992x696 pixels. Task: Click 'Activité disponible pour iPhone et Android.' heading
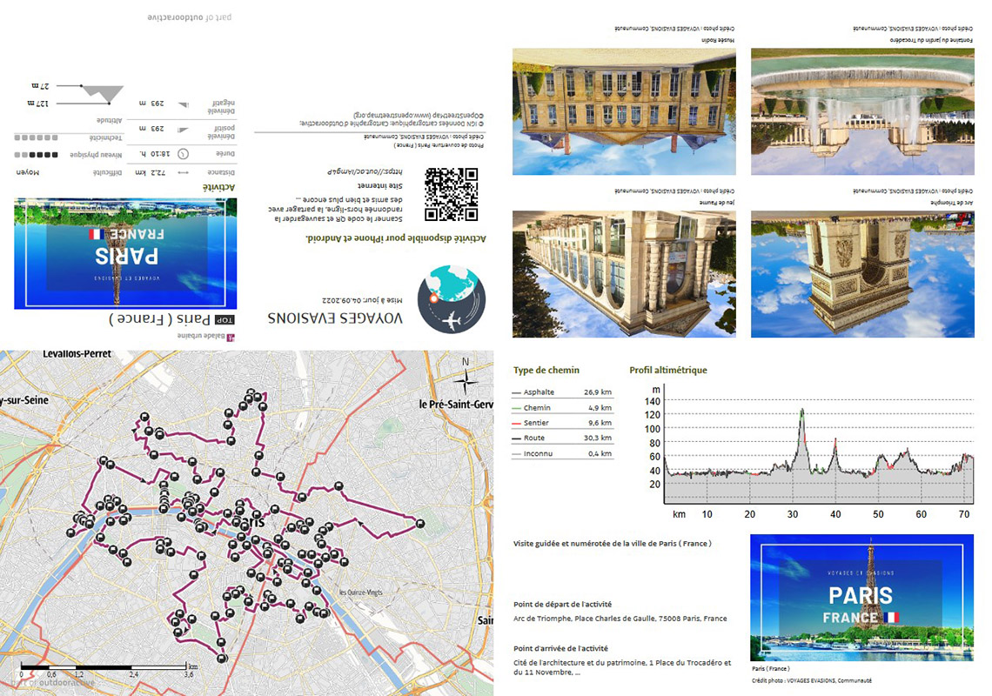coord(396,238)
